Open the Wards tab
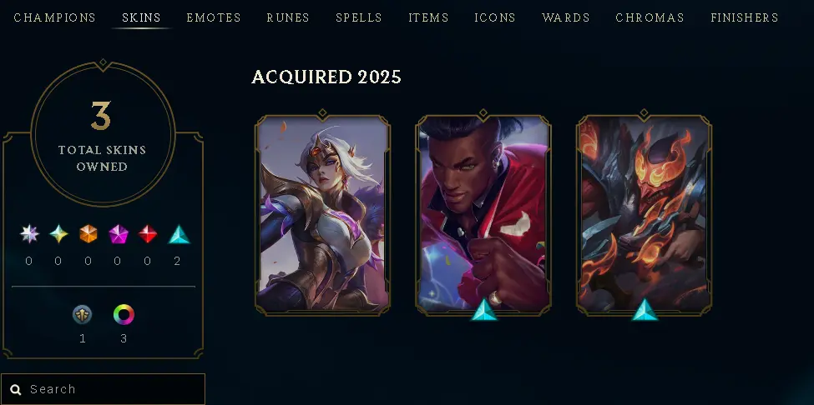The width and height of the screenshot is (814, 405). [565, 17]
